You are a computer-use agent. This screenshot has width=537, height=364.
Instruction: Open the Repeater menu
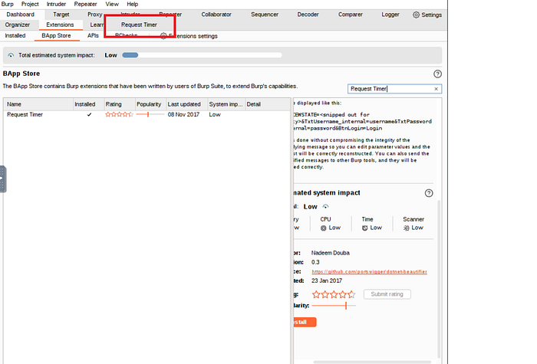pos(85,4)
